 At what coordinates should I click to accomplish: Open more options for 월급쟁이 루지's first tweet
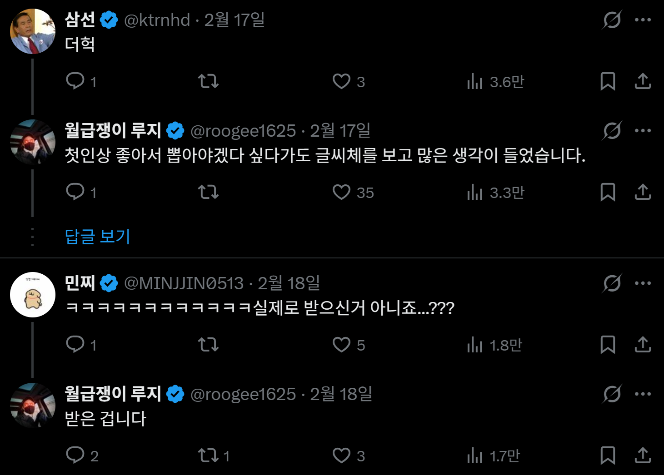point(643,131)
